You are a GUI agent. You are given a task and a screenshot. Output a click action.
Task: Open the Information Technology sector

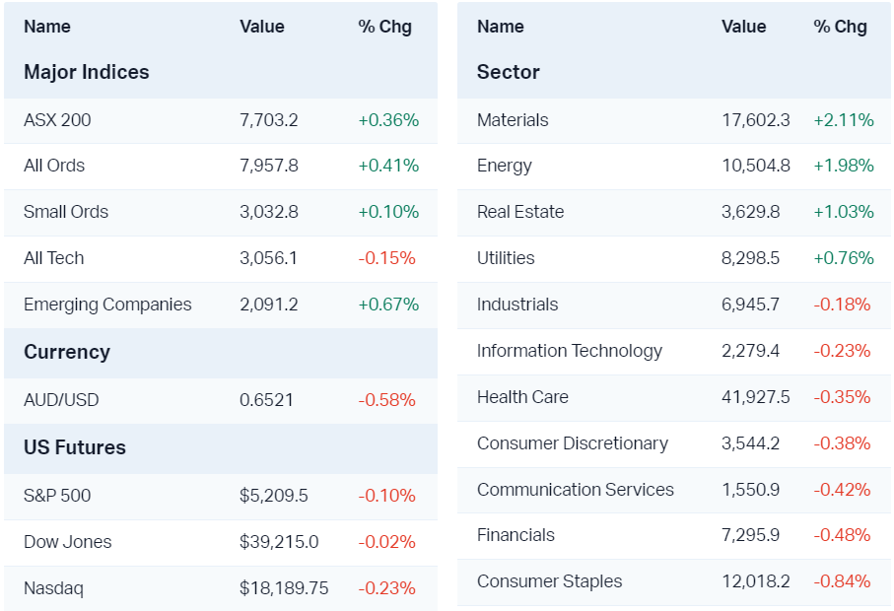click(570, 351)
